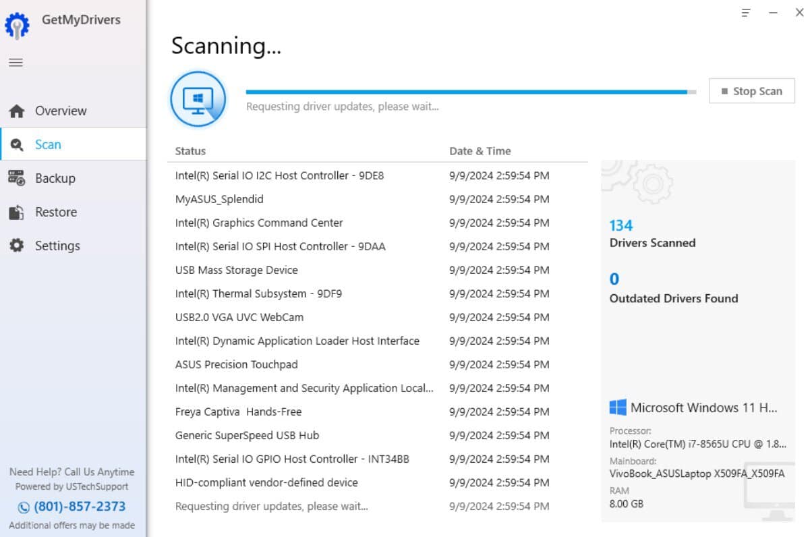812x537 pixels.
Task: Click the VivoBook_ASUSLaptop X509FA mainboard text
Action: tap(697, 474)
